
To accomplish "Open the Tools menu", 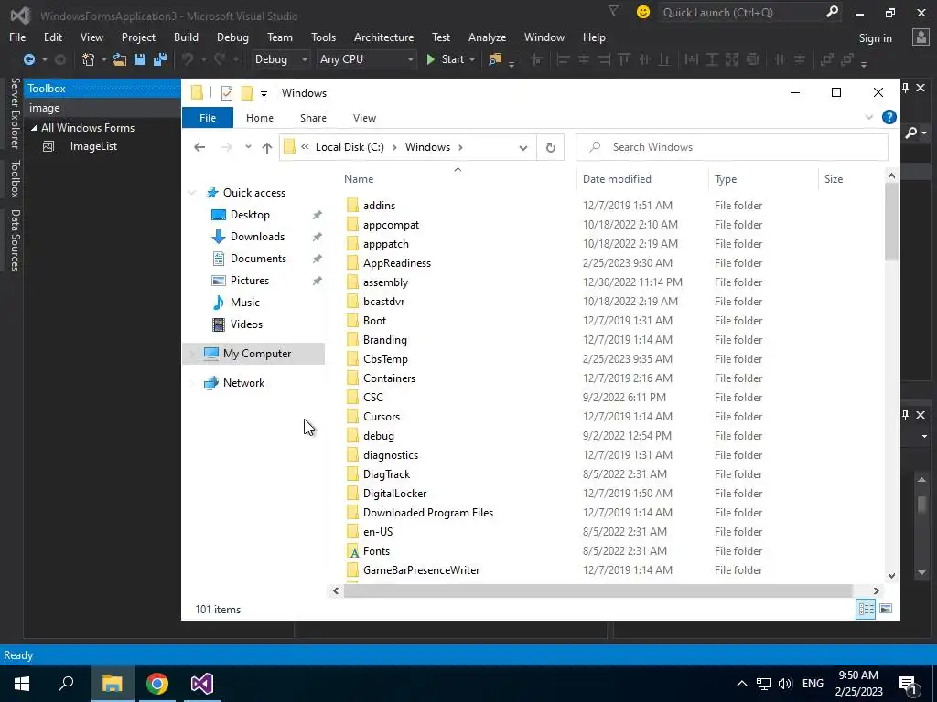I will pyautogui.click(x=323, y=37).
